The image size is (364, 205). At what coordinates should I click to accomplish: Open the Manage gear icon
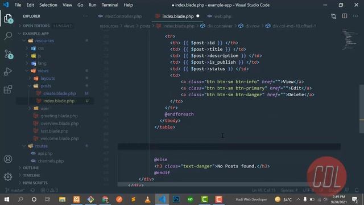(x=8, y=177)
